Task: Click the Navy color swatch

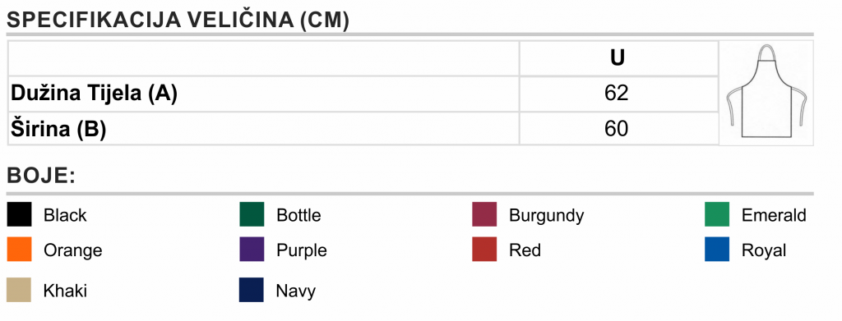Action: tap(252, 290)
